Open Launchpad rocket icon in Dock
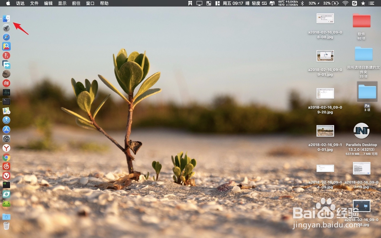 (6, 28)
